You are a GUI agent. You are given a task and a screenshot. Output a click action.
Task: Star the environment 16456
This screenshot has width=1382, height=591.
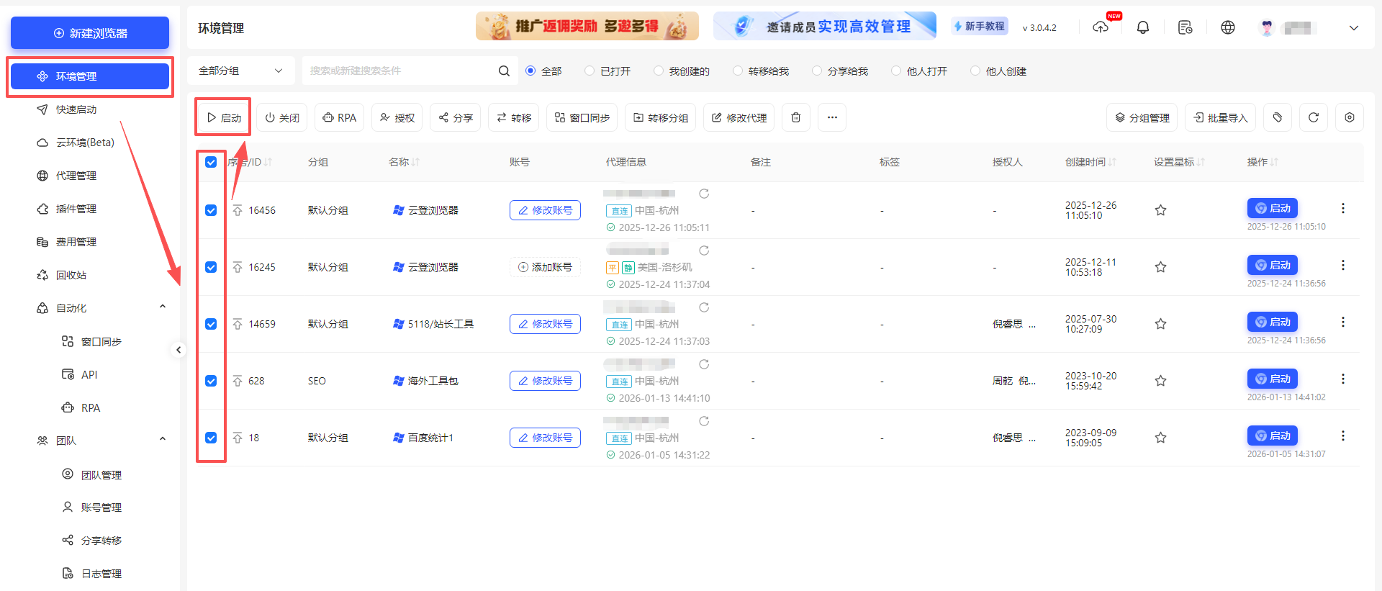coord(1160,210)
